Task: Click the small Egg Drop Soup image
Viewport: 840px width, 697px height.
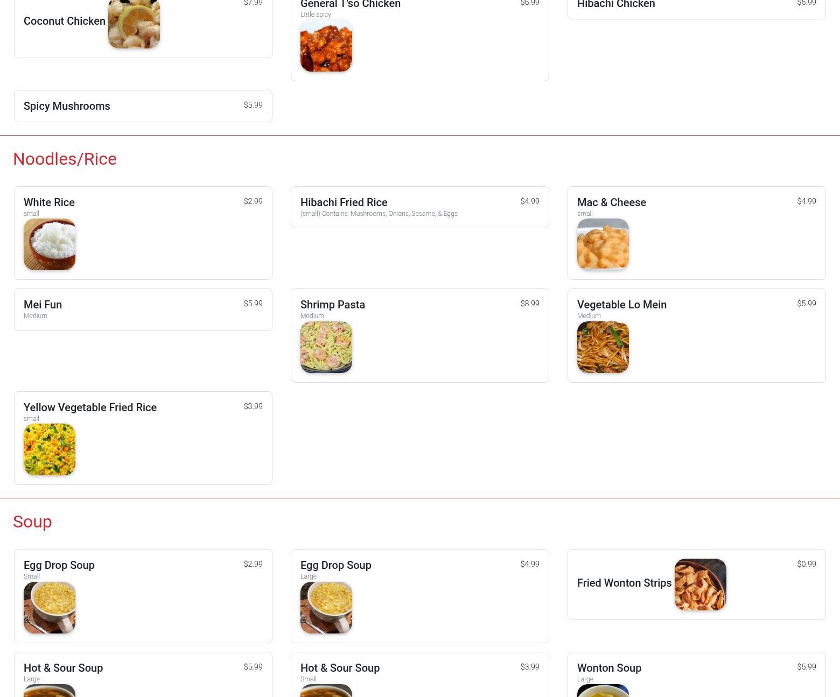Action: pyautogui.click(x=50, y=608)
